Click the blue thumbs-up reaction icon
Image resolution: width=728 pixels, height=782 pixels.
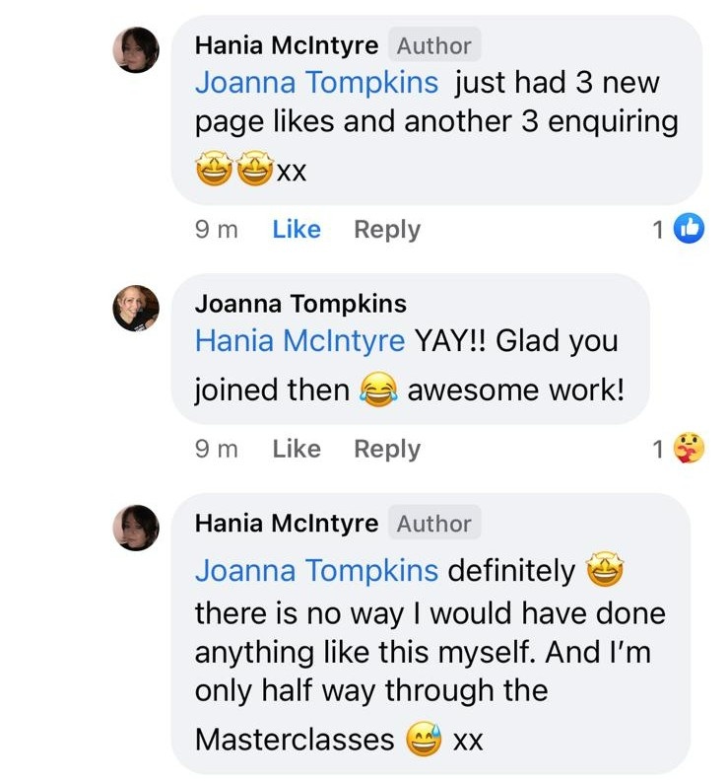coord(689,230)
